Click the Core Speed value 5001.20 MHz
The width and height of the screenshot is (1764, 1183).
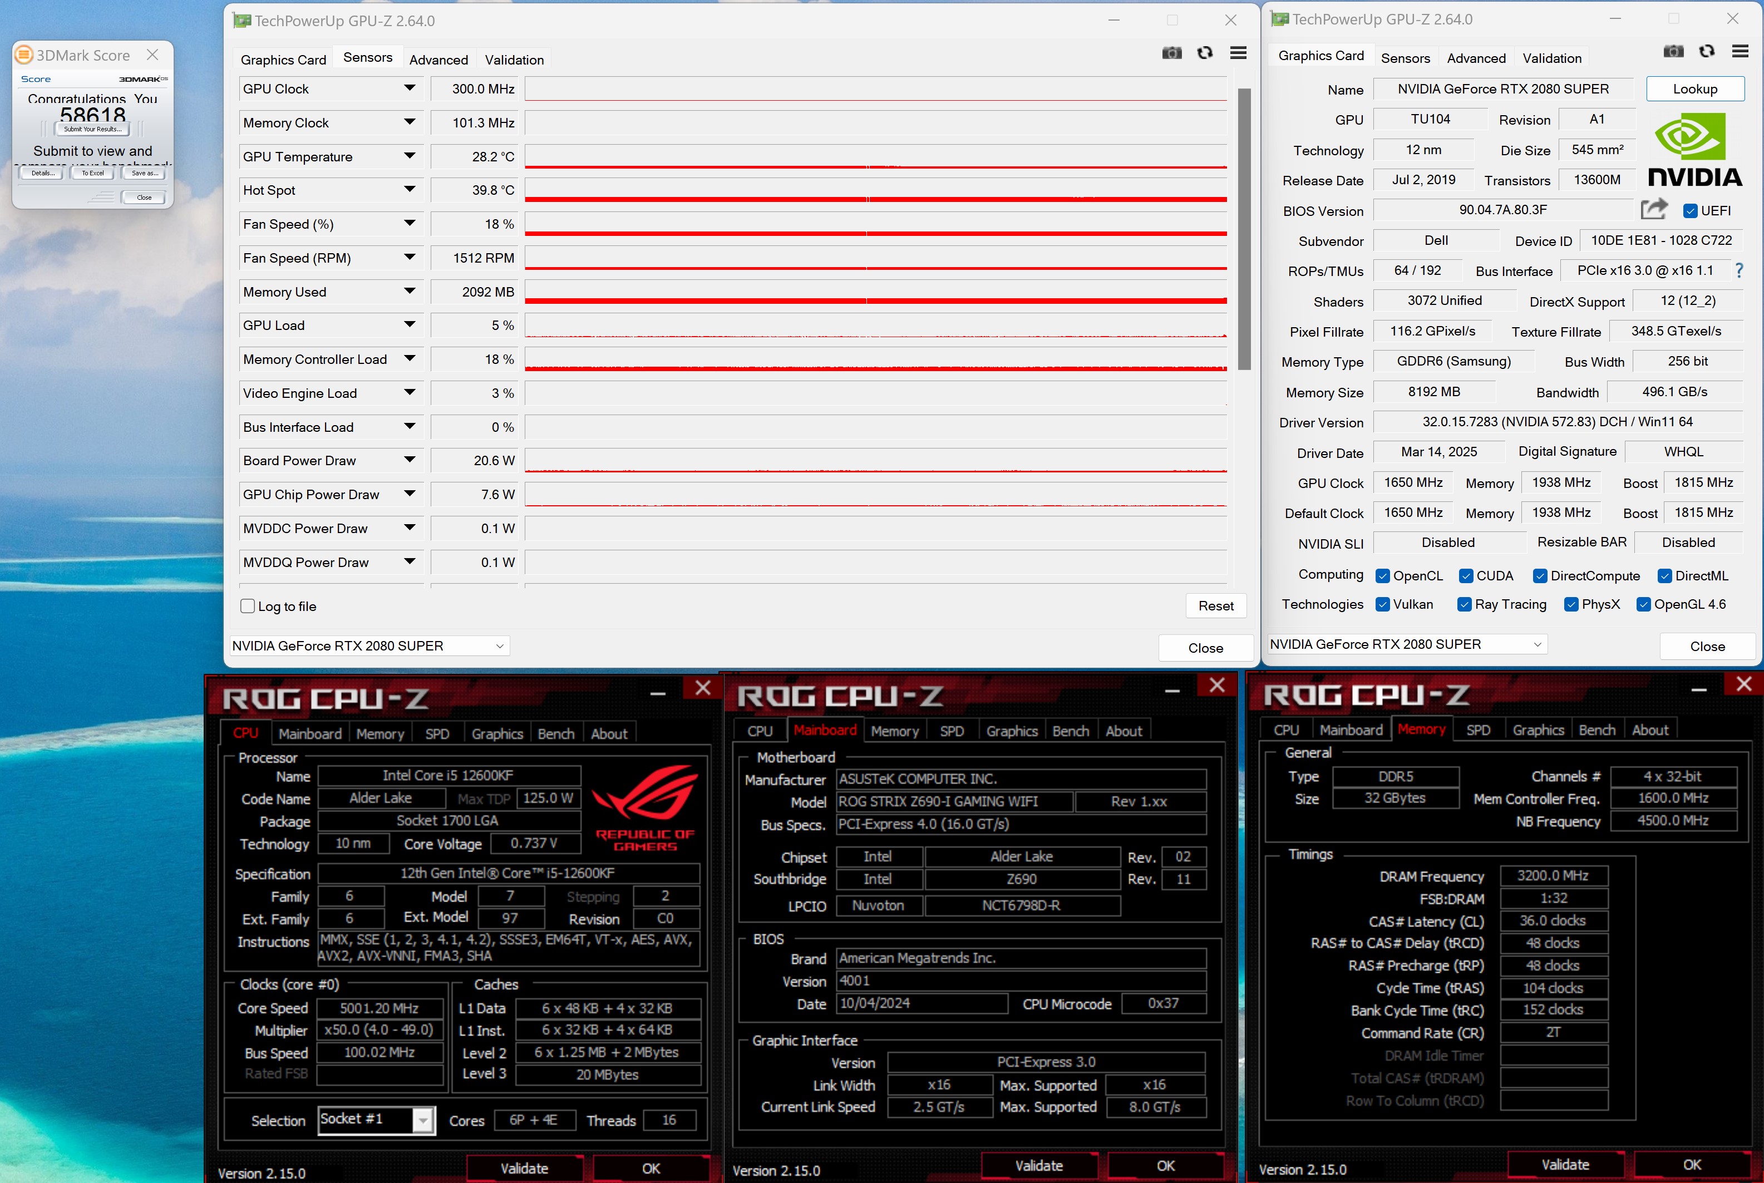(379, 1008)
